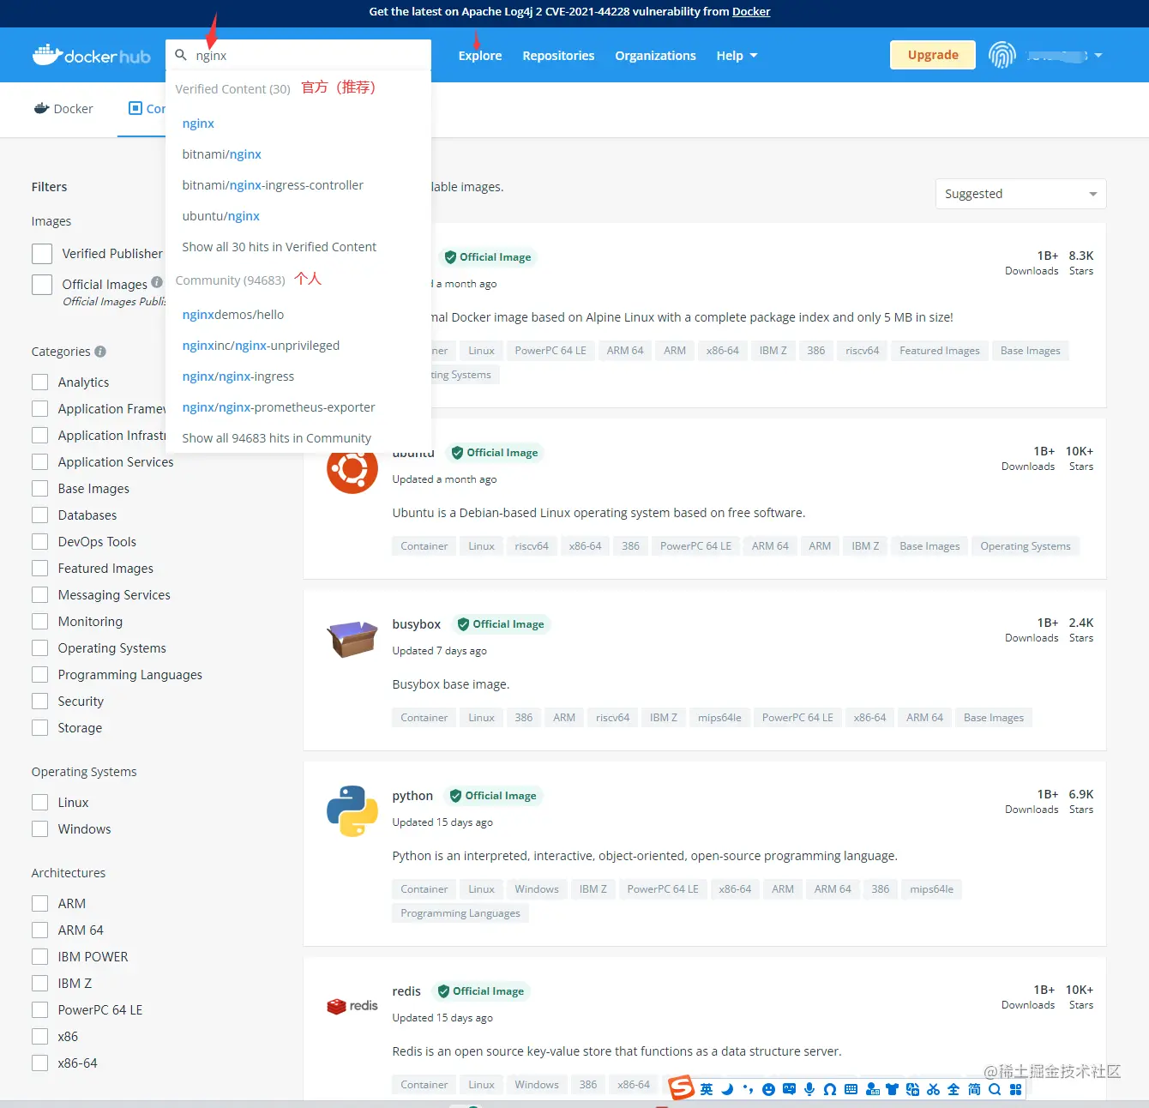
Task: Open the Explore page
Action: [480, 56]
